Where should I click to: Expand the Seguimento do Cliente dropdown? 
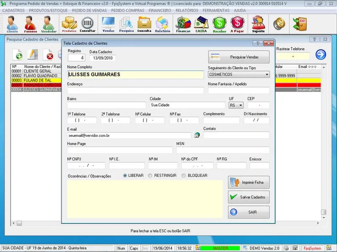click(x=267, y=74)
